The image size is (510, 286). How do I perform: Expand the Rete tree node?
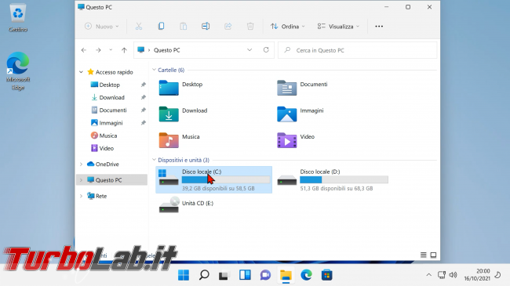click(81, 196)
